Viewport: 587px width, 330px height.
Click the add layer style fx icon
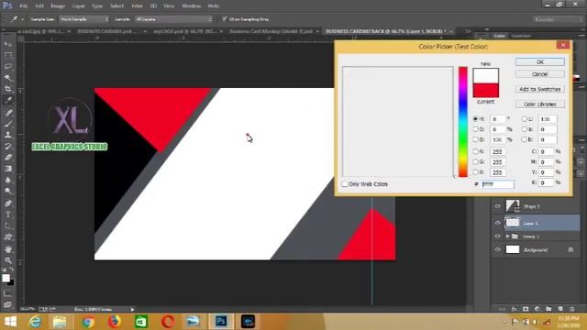tap(514, 309)
